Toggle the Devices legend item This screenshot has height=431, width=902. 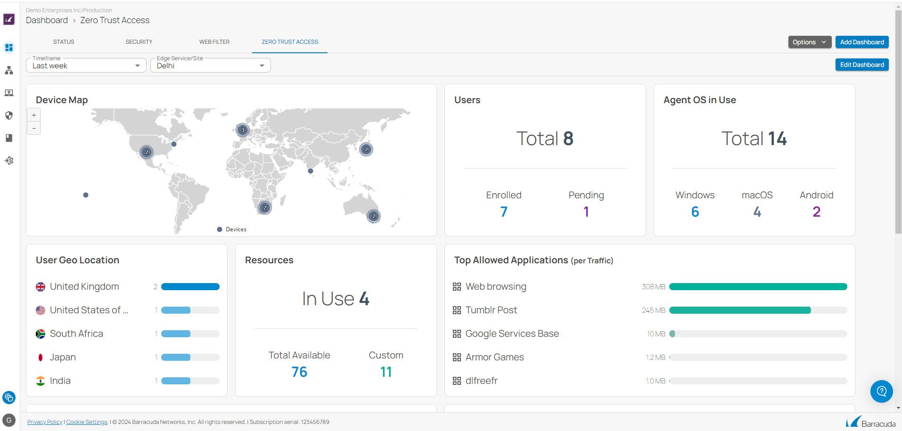(x=232, y=229)
